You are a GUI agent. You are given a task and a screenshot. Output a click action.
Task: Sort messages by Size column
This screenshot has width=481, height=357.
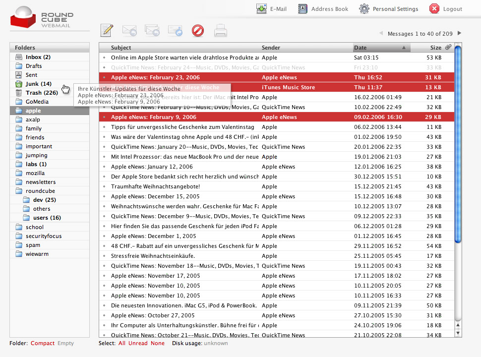click(x=435, y=48)
